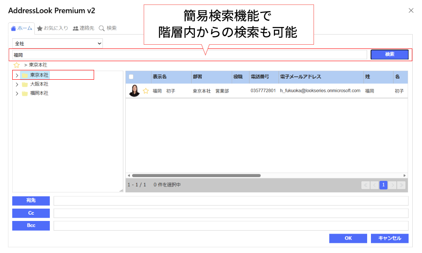Toggle favorite star for 福岡 初子

point(146,91)
